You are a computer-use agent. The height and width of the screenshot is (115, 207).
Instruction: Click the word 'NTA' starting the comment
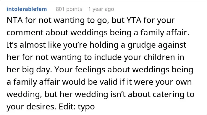[x=15, y=20]
